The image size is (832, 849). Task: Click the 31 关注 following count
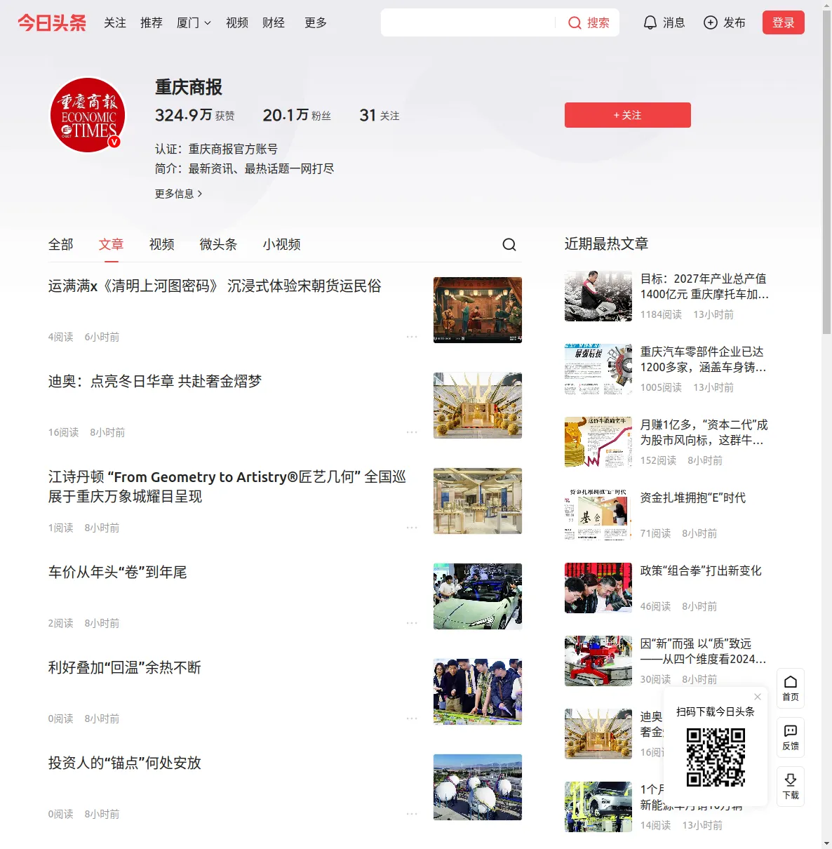click(x=380, y=115)
